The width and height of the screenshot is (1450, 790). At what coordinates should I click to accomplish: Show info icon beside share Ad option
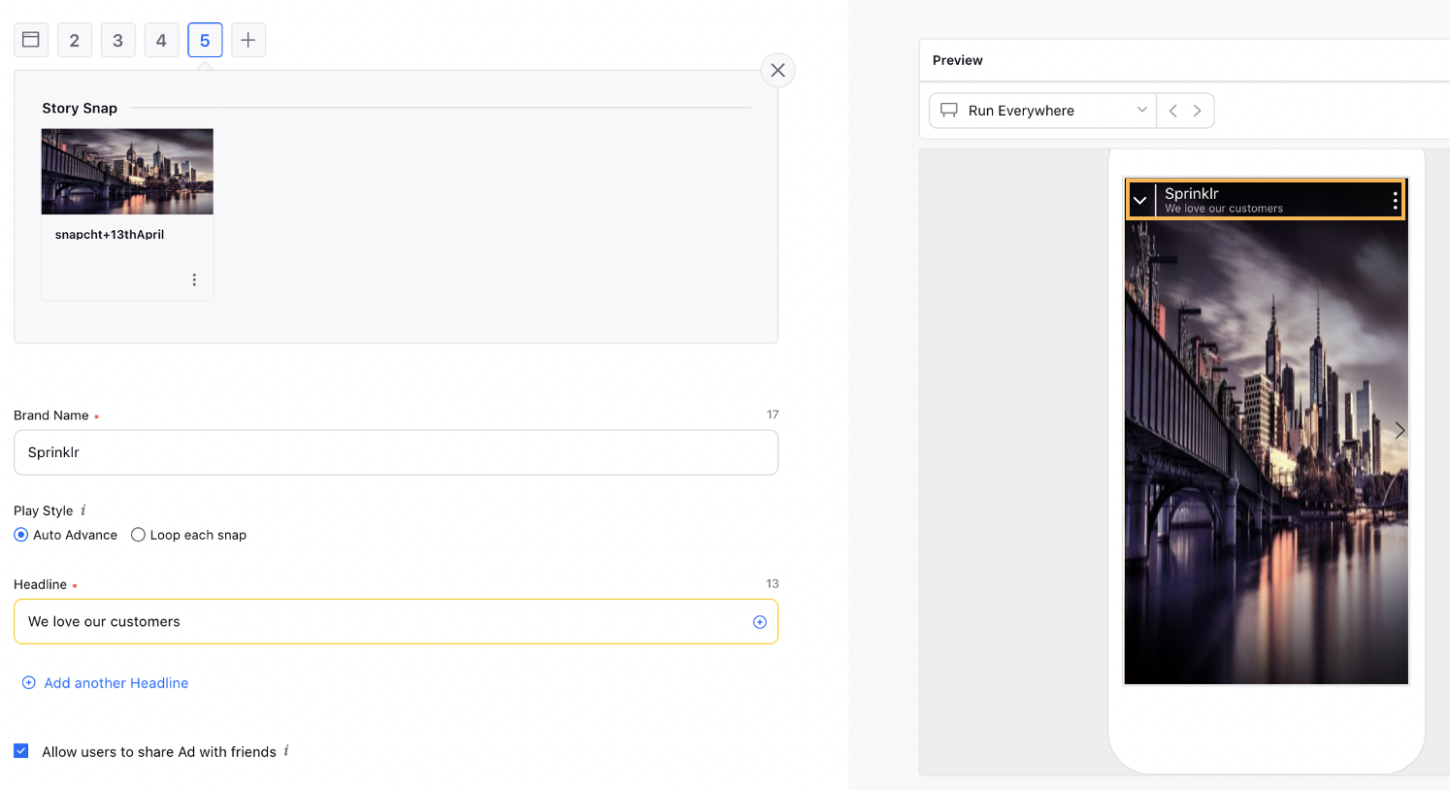(x=286, y=751)
